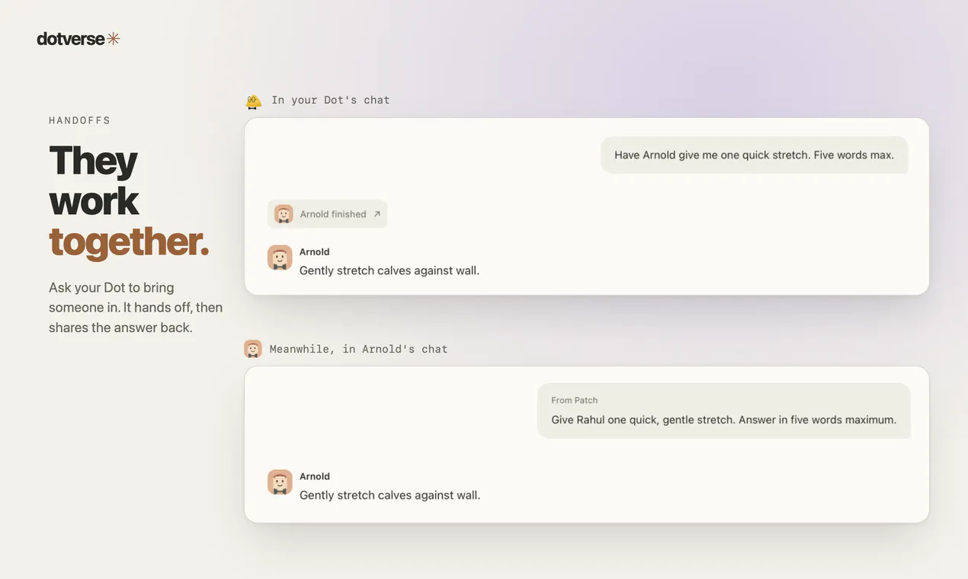Click Arnold's avatar in Arnold's chat card
968x579 pixels.
coord(280,482)
